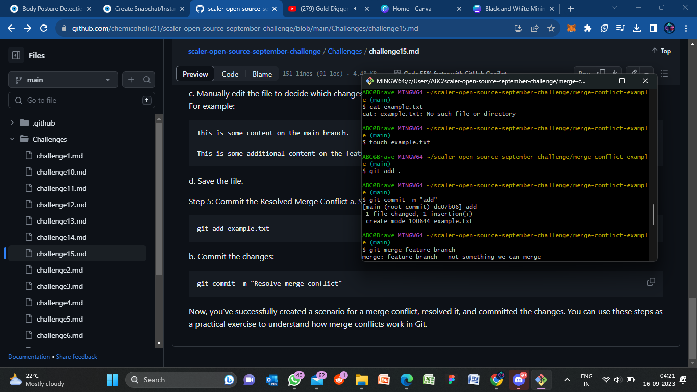Toggle the symbols outline pane

pos(665,73)
